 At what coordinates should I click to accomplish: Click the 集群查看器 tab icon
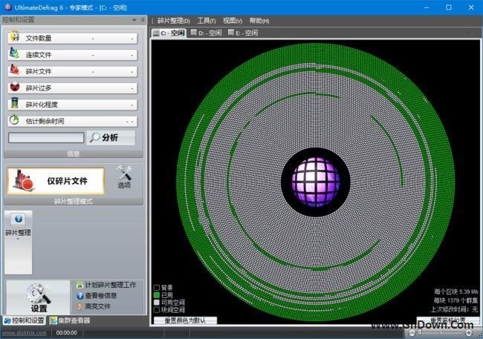(x=54, y=320)
